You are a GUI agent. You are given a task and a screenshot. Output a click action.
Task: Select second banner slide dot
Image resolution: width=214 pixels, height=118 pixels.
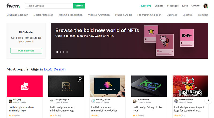[60, 52]
